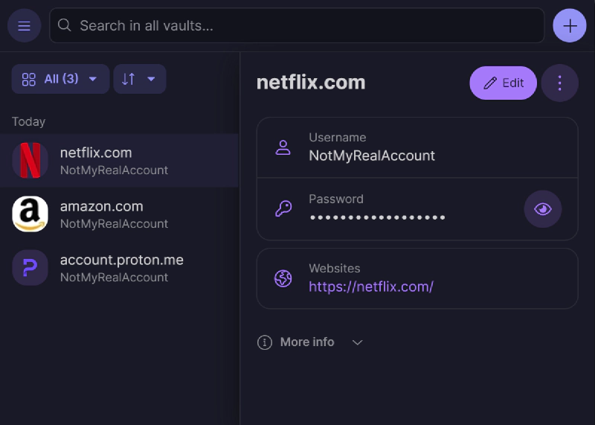
Task: Click the key icon next to Password
Action: point(283,209)
